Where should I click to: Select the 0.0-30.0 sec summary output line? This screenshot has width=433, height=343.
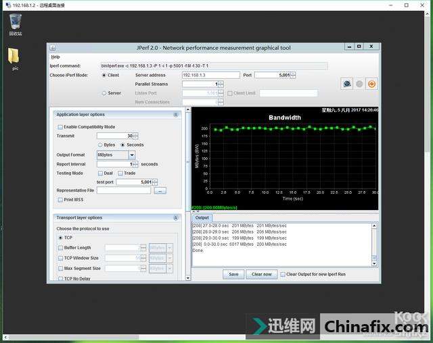(240, 244)
